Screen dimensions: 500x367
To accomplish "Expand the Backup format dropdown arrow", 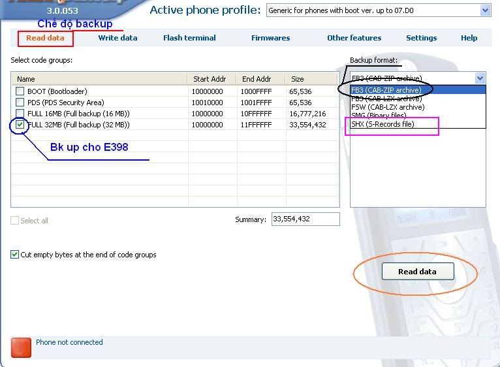I will [x=480, y=78].
